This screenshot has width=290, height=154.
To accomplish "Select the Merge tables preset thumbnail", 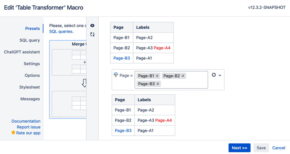I will click(68, 79).
